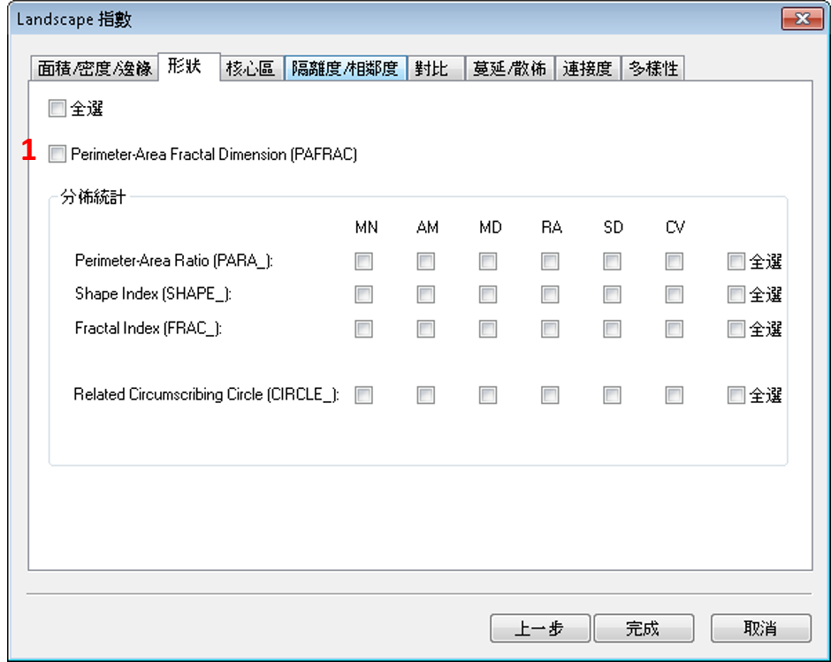Open the 多樣性 tab
Viewport: 831px width, 662px height.
click(x=653, y=68)
